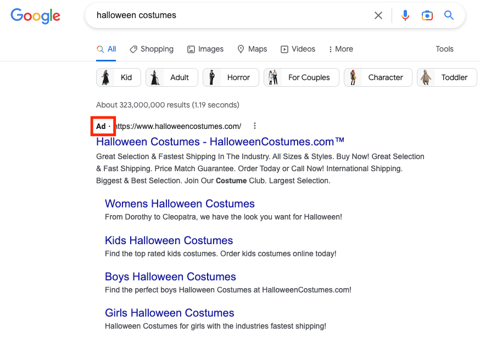Switch to the Images tab
This screenshot has width=480, height=338.
pos(205,49)
